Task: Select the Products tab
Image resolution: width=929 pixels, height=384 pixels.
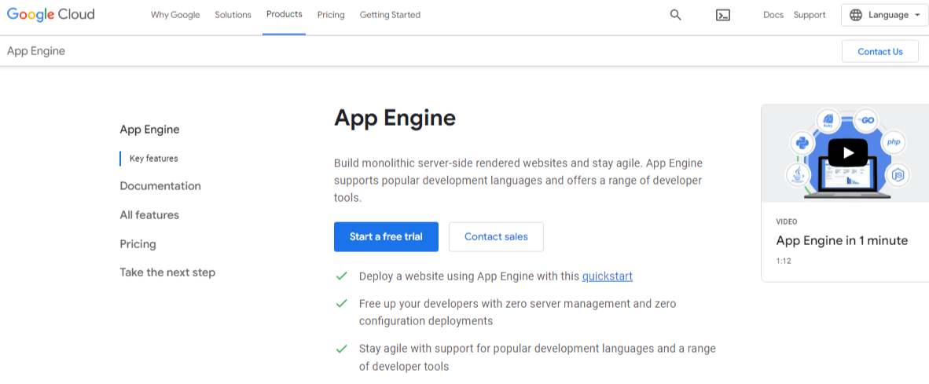Action: coord(285,15)
